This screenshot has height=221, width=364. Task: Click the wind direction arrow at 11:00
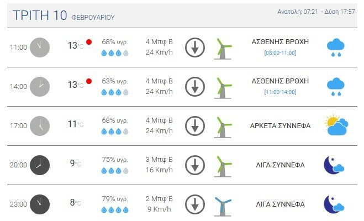pyautogui.click(x=194, y=48)
